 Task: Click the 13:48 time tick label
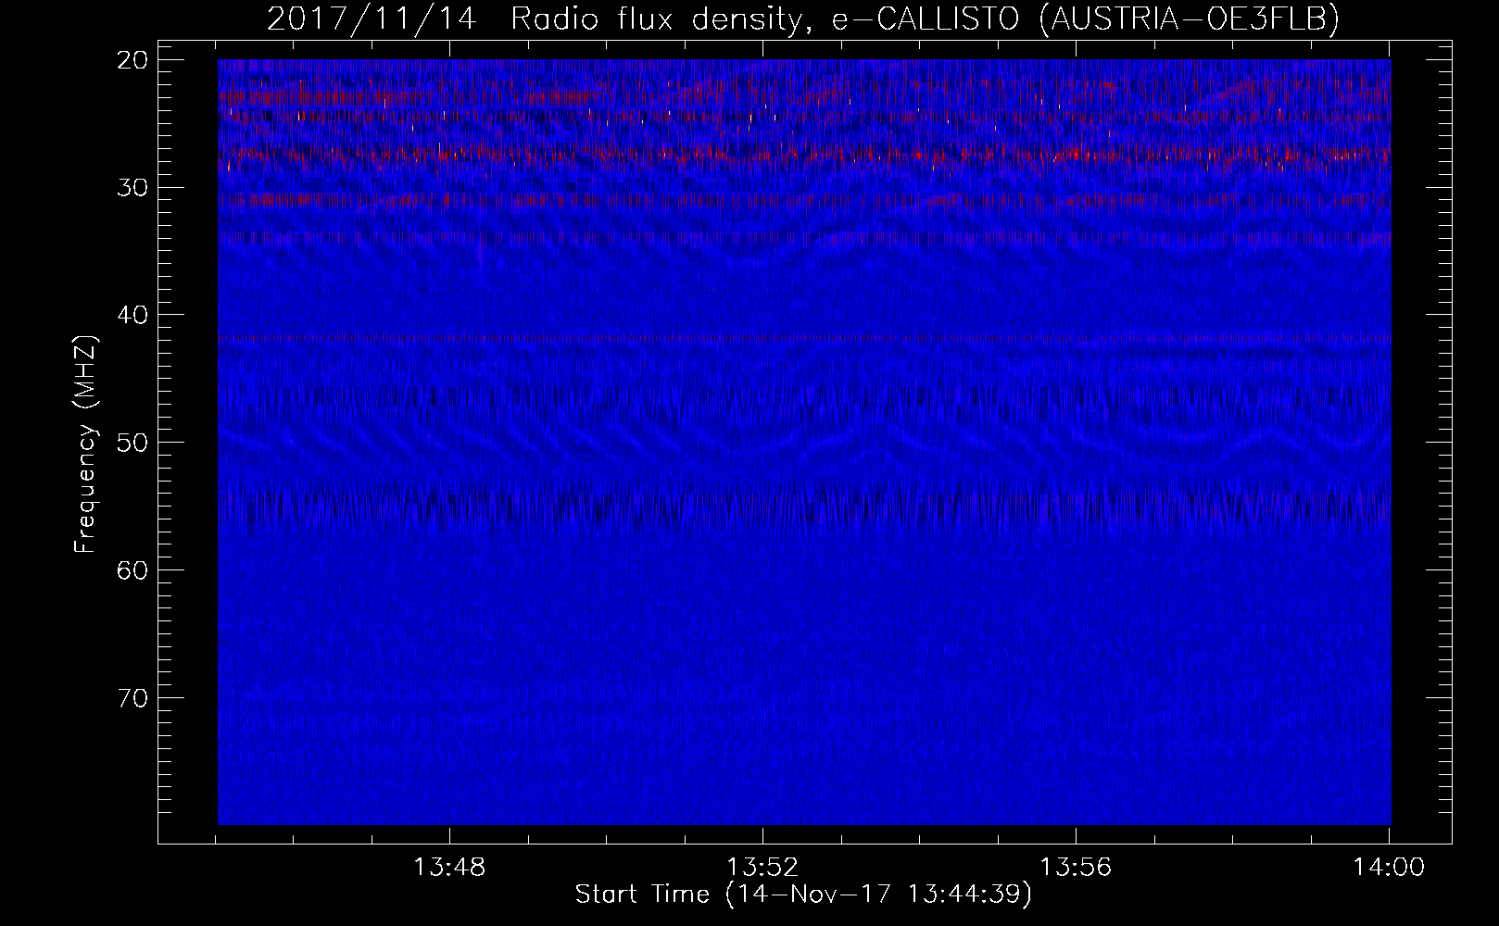coord(449,868)
